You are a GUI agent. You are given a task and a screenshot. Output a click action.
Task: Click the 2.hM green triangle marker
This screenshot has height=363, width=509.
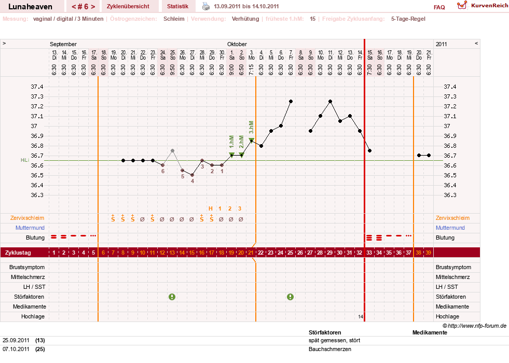241,155
